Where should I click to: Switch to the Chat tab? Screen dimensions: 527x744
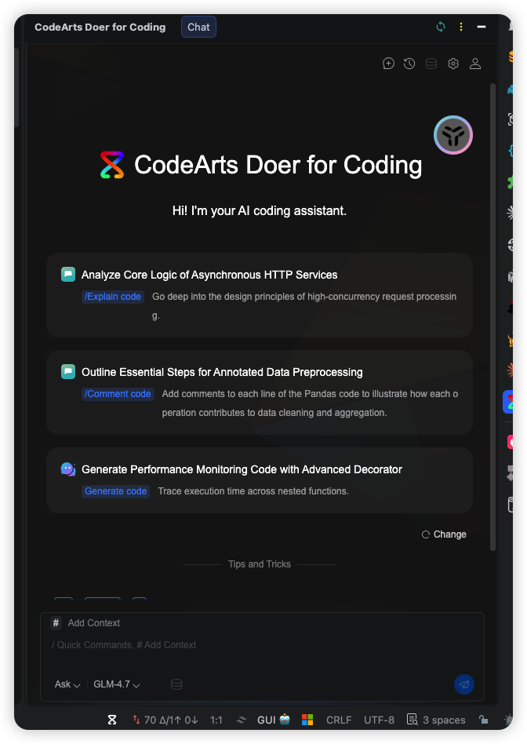coord(198,27)
